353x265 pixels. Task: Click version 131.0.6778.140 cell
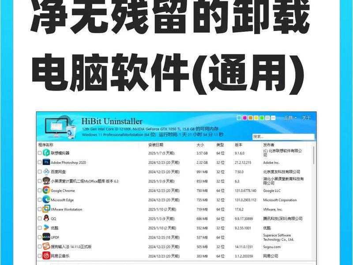246,191
